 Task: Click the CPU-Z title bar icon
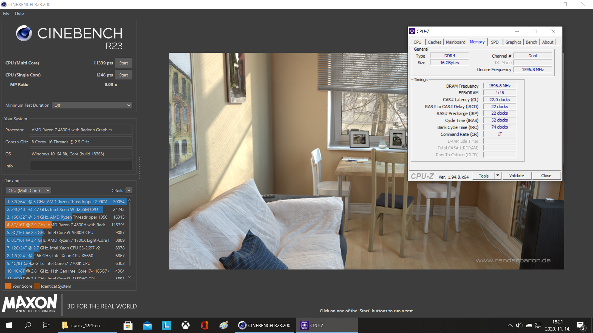[x=412, y=31]
